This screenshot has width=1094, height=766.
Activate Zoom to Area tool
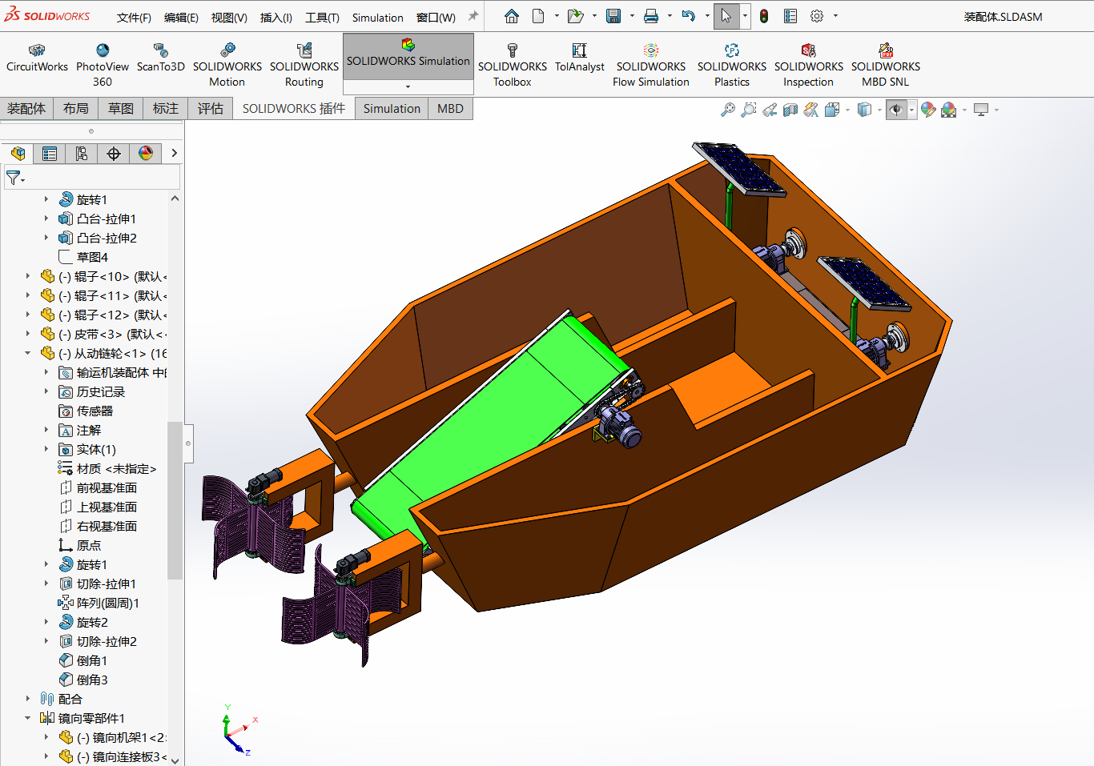(748, 110)
